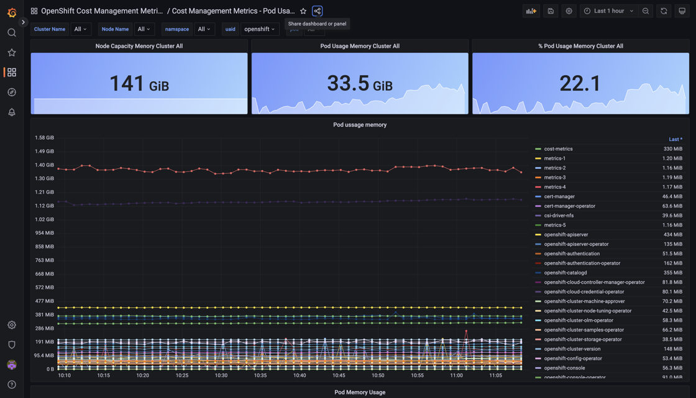The height and width of the screenshot is (398, 696).
Task: Click the Pod ussage memory panel title
Action: (x=360, y=125)
